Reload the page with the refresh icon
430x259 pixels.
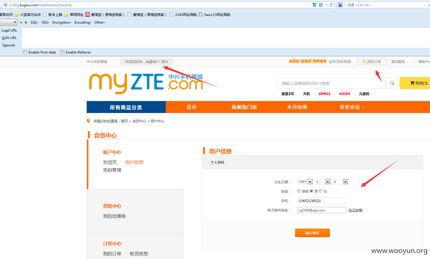pyautogui.click(x=331, y=5)
